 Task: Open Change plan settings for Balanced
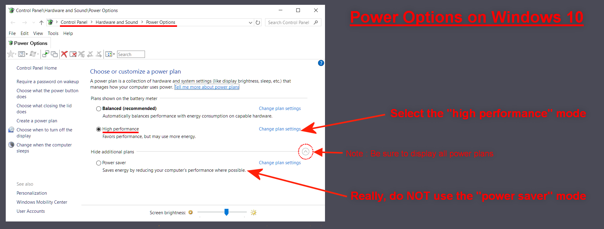280,108
